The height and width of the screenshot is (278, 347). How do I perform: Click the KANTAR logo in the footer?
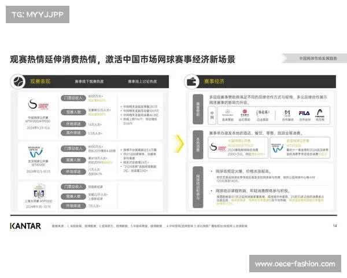25,226
